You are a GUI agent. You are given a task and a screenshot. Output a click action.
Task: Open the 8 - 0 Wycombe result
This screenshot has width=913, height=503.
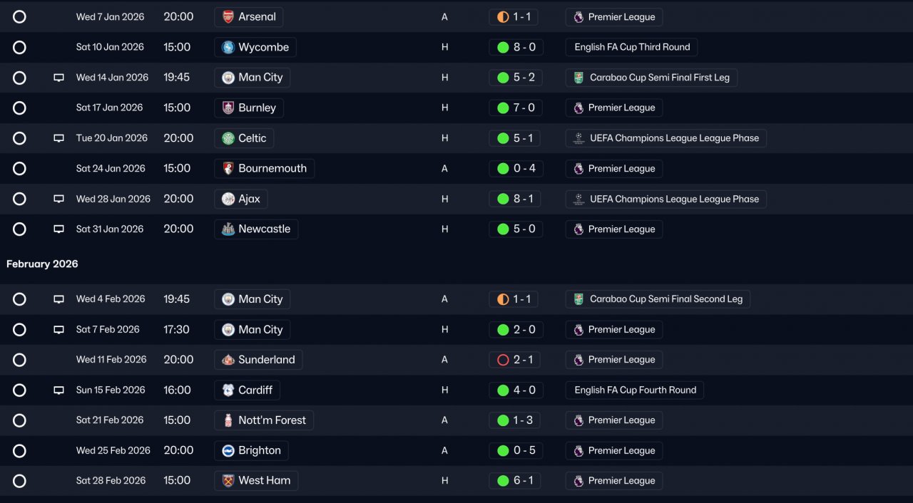pyautogui.click(x=516, y=47)
